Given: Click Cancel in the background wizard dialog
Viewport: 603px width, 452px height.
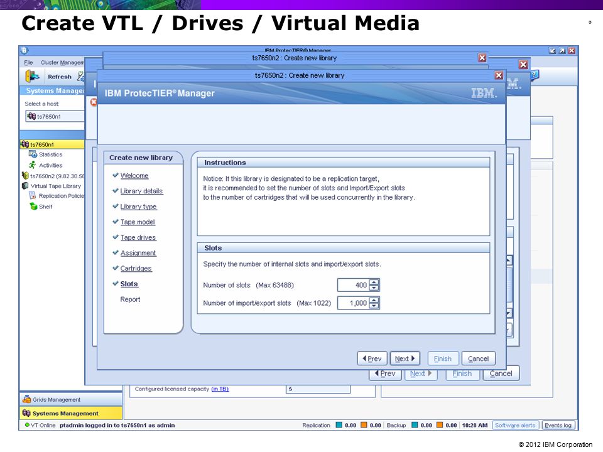Looking at the screenshot, I should point(501,373).
